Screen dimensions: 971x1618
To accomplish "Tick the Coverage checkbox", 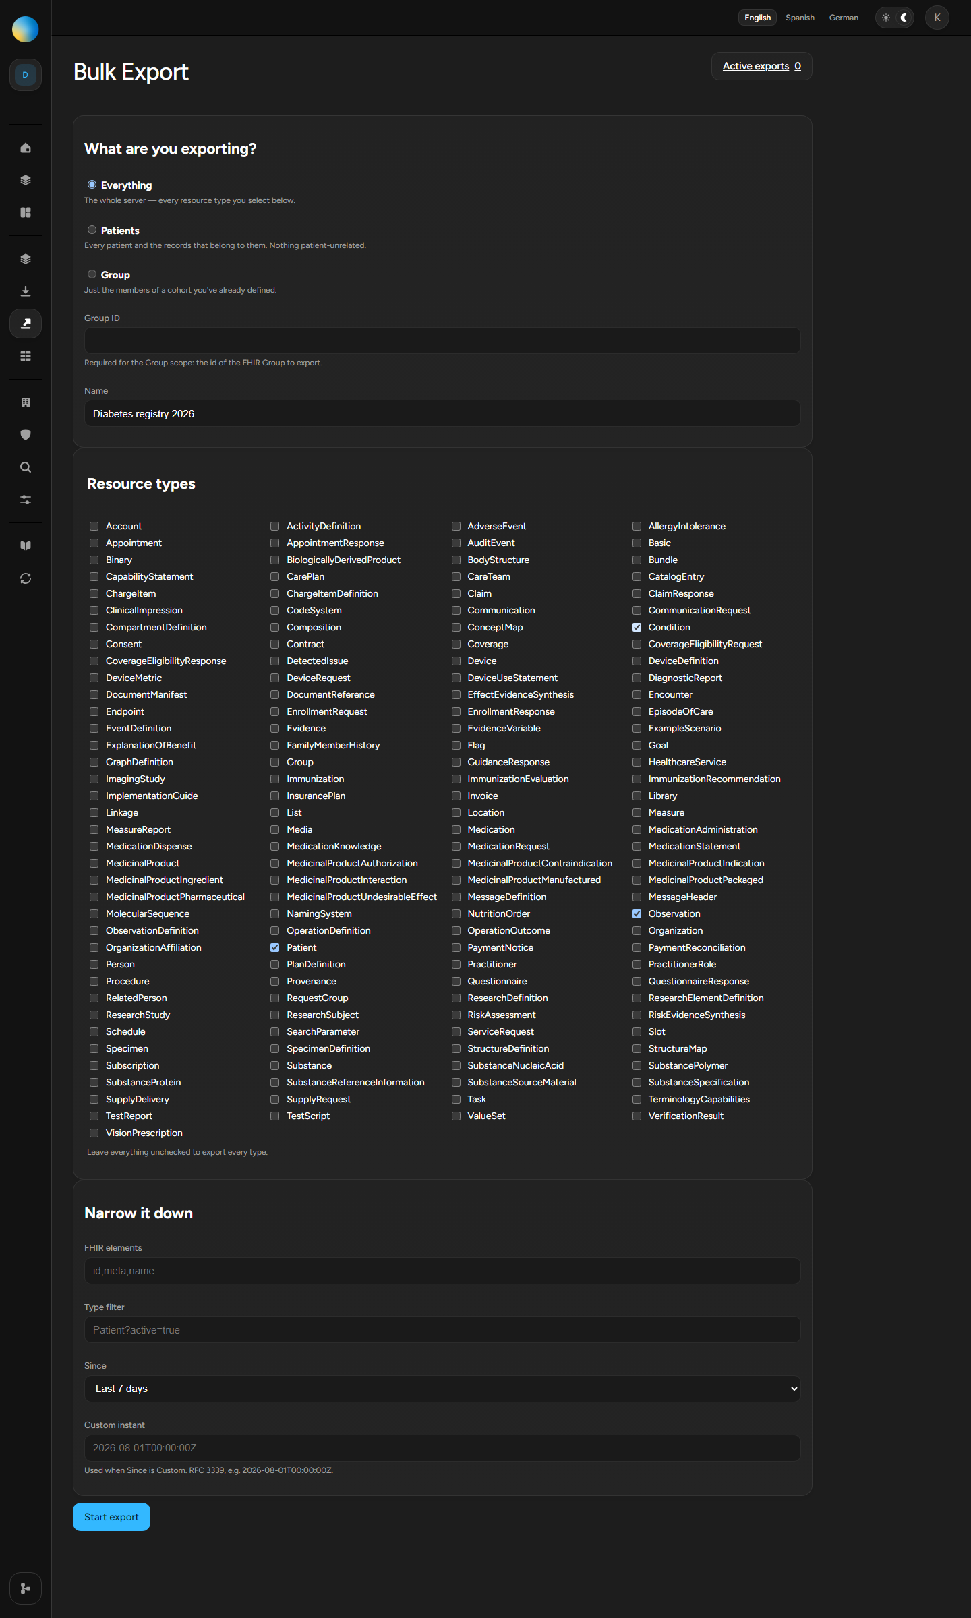I will [456, 645].
